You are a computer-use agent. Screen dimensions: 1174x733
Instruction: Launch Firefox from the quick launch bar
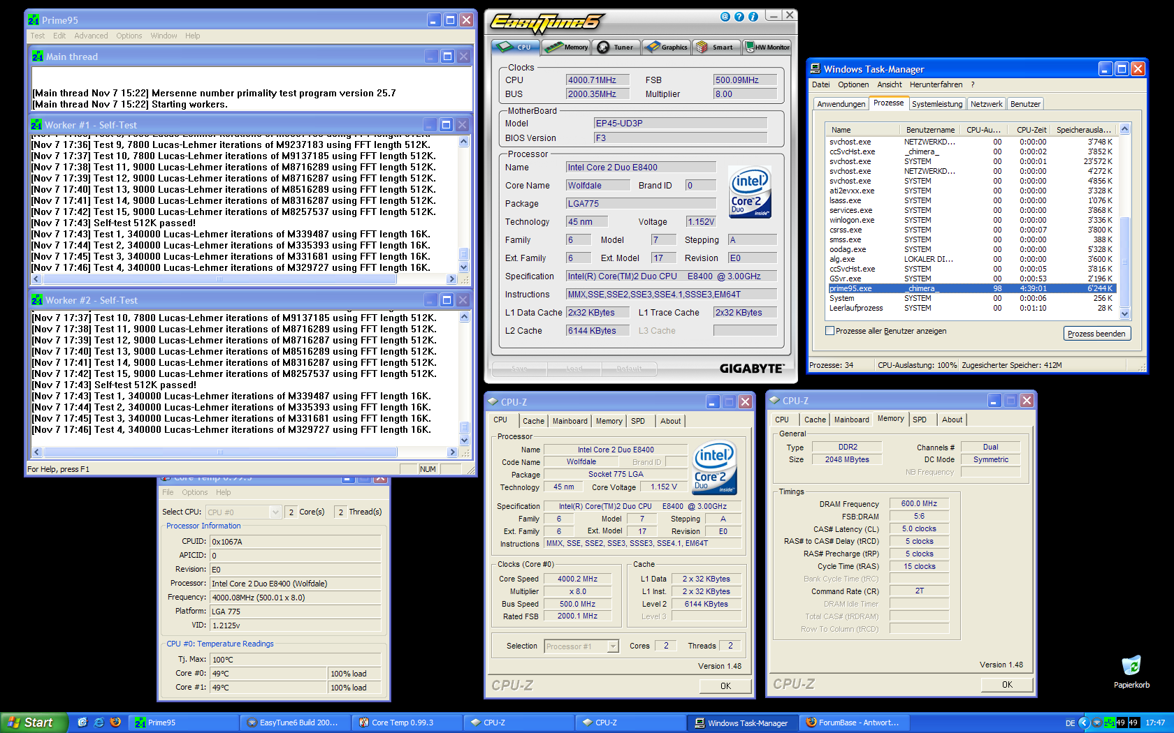pos(116,723)
